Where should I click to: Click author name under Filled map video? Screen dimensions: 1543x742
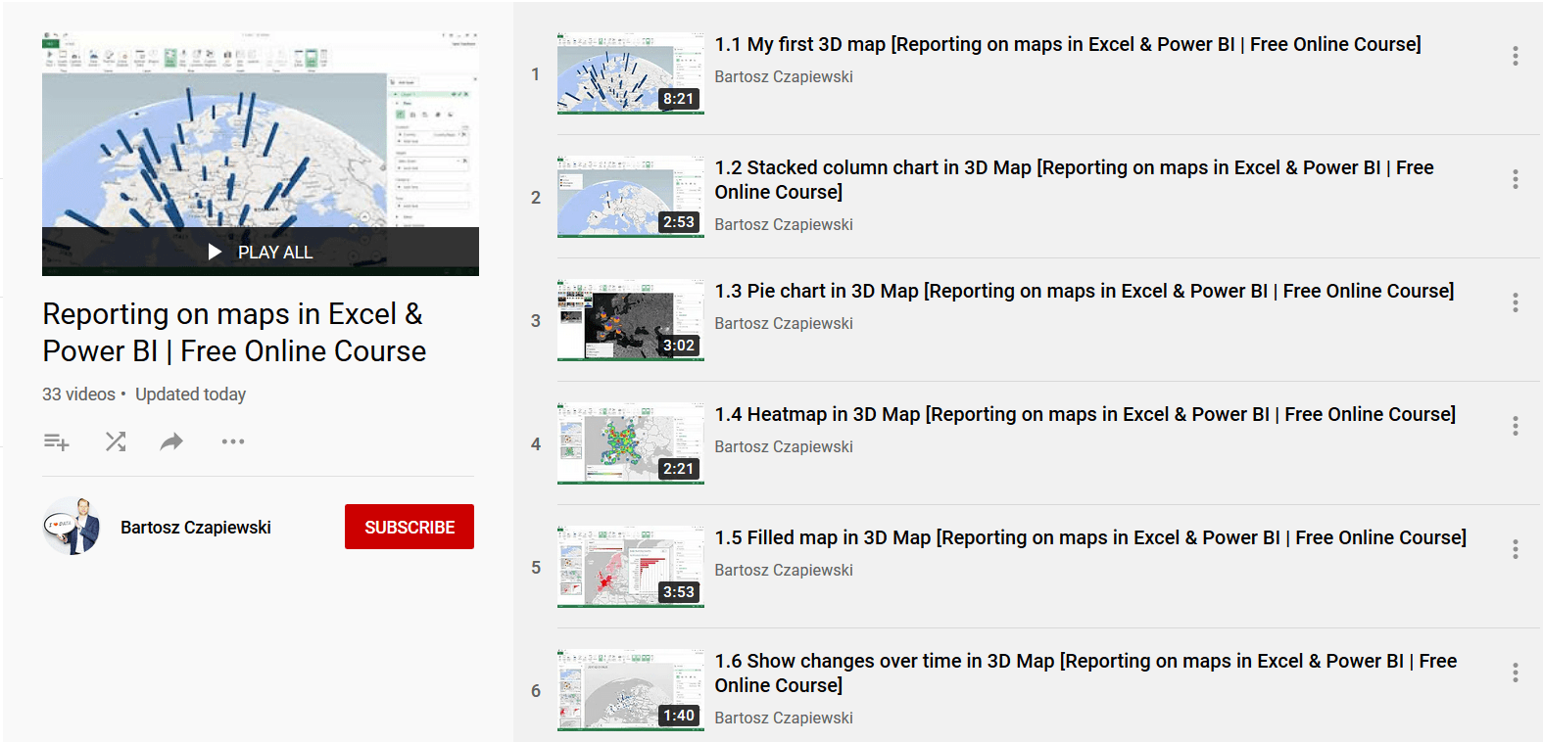pyautogui.click(x=784, y=570)
